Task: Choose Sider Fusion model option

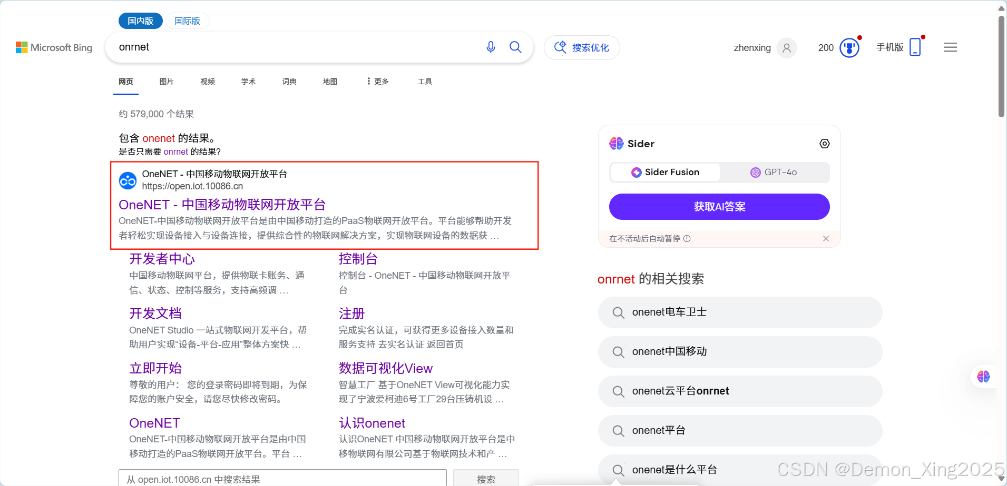Action: click(x=665, y=172)
